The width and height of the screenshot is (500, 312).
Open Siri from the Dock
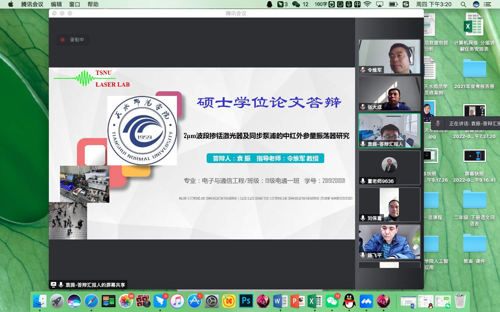click(x=74, y=301)
